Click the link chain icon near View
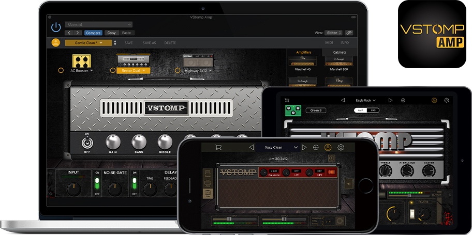The width and height of the screenshot is (472, 235). (x=349, y=33)
